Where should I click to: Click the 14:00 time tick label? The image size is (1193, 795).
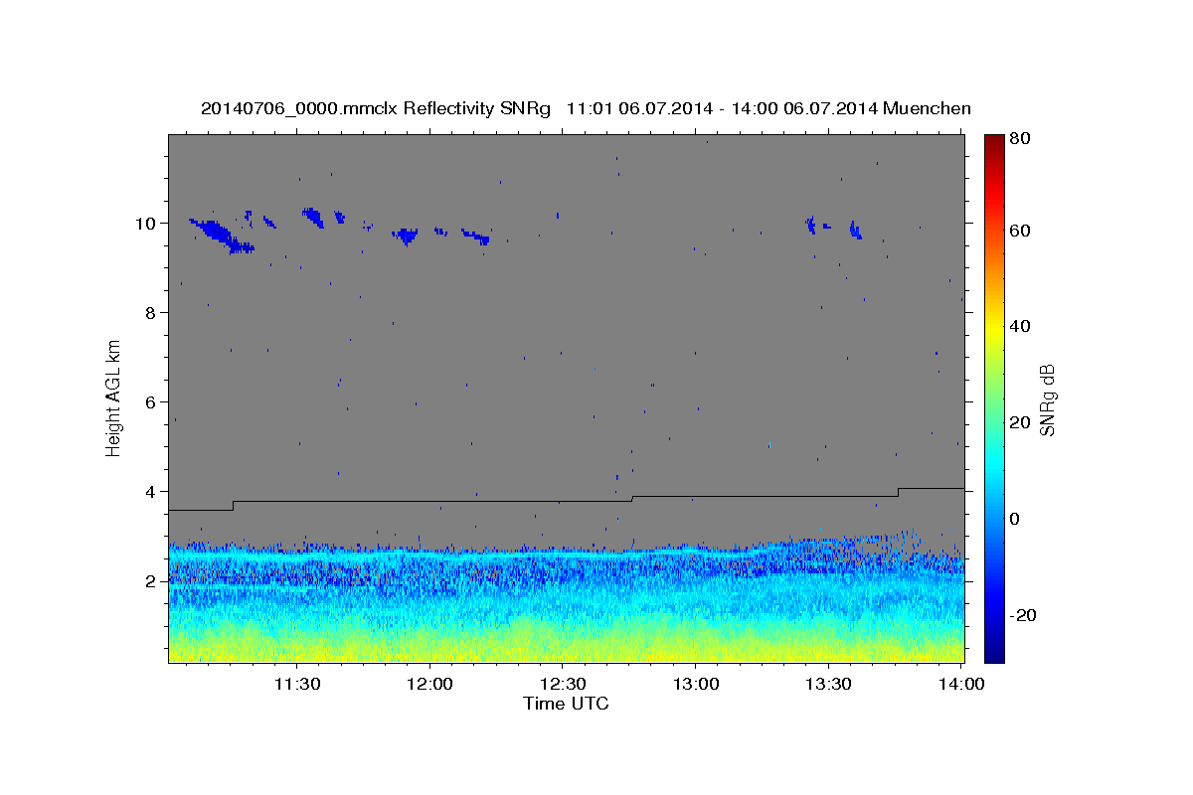(960, 685)
